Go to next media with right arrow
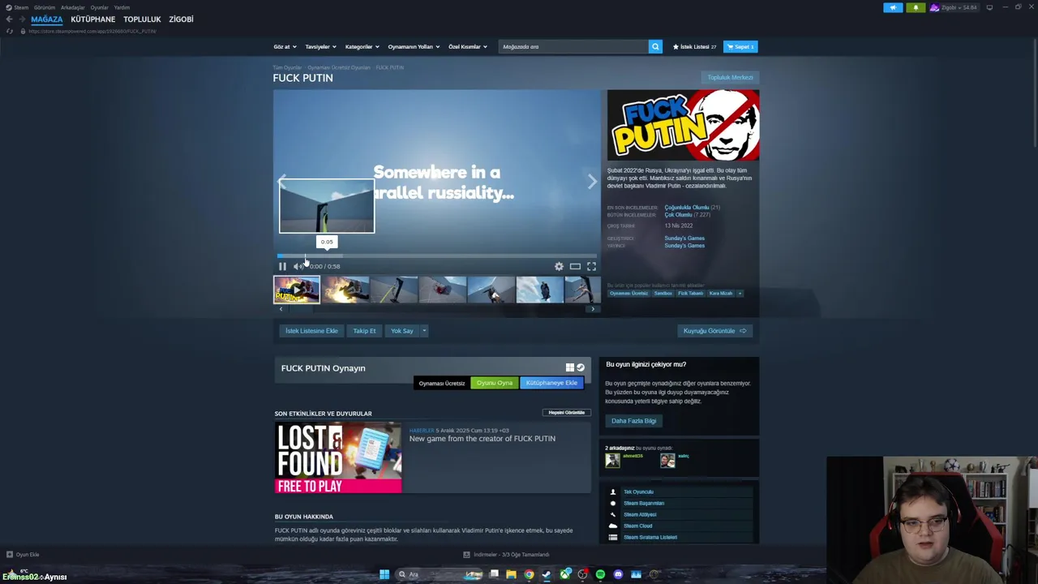Image resolution: width=1038 pixels, height=584 pixels. (592, 182)
